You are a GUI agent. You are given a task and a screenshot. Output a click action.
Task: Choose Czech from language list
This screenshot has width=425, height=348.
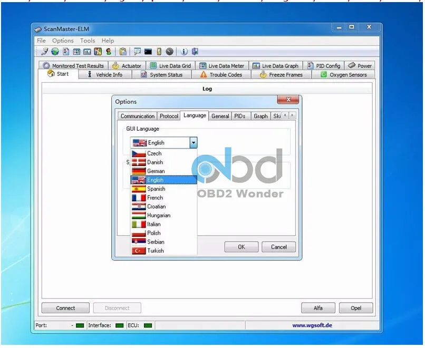(x=163, y=153)
